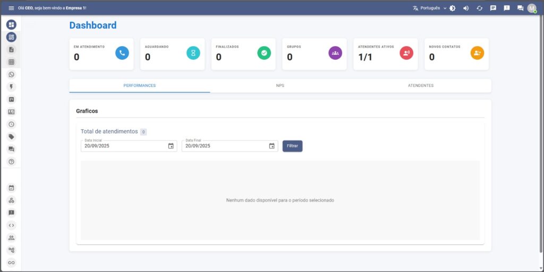Viewport: 544px width, 272px height.
Task: Click the Filtrar button
Action: [292, 146]
